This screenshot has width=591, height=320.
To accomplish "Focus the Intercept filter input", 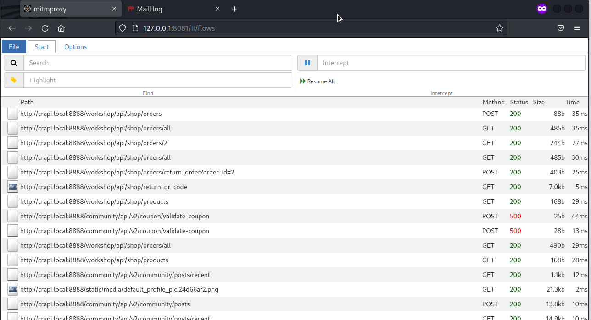I will (451, 63).
